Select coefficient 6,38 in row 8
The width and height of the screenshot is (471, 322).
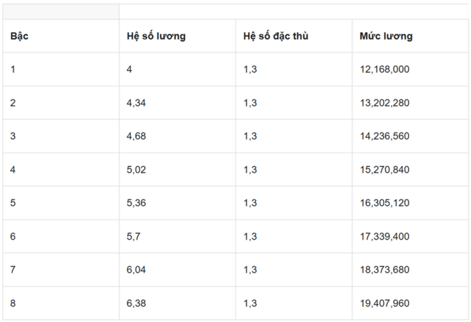tap(177, 303)
